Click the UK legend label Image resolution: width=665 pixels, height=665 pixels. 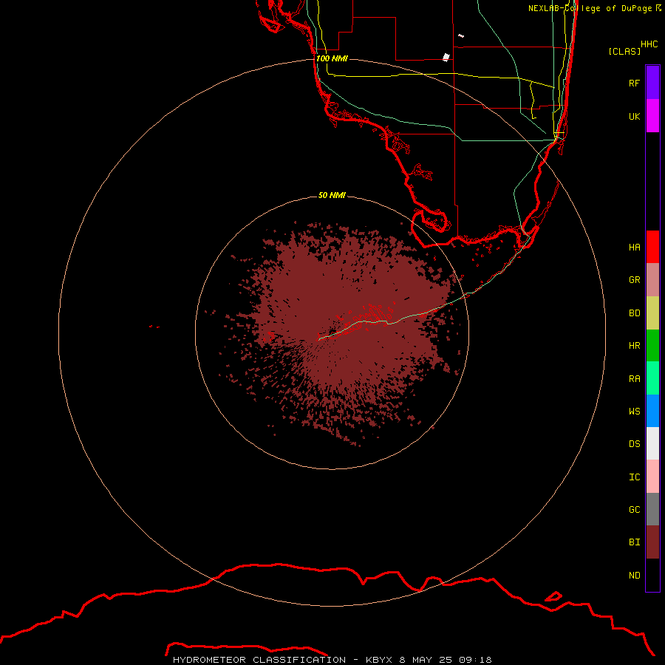(x=634, y=116)
